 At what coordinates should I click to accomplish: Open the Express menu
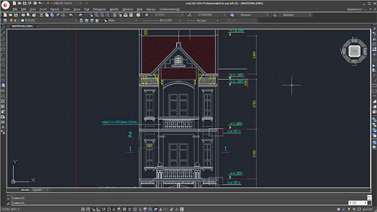pyautogui.click(x=151, y=9)
